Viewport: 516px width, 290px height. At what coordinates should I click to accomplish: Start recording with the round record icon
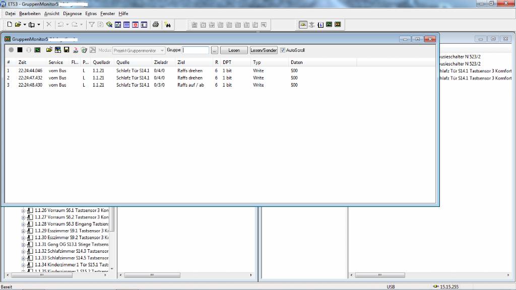click(x=11, y=50)
